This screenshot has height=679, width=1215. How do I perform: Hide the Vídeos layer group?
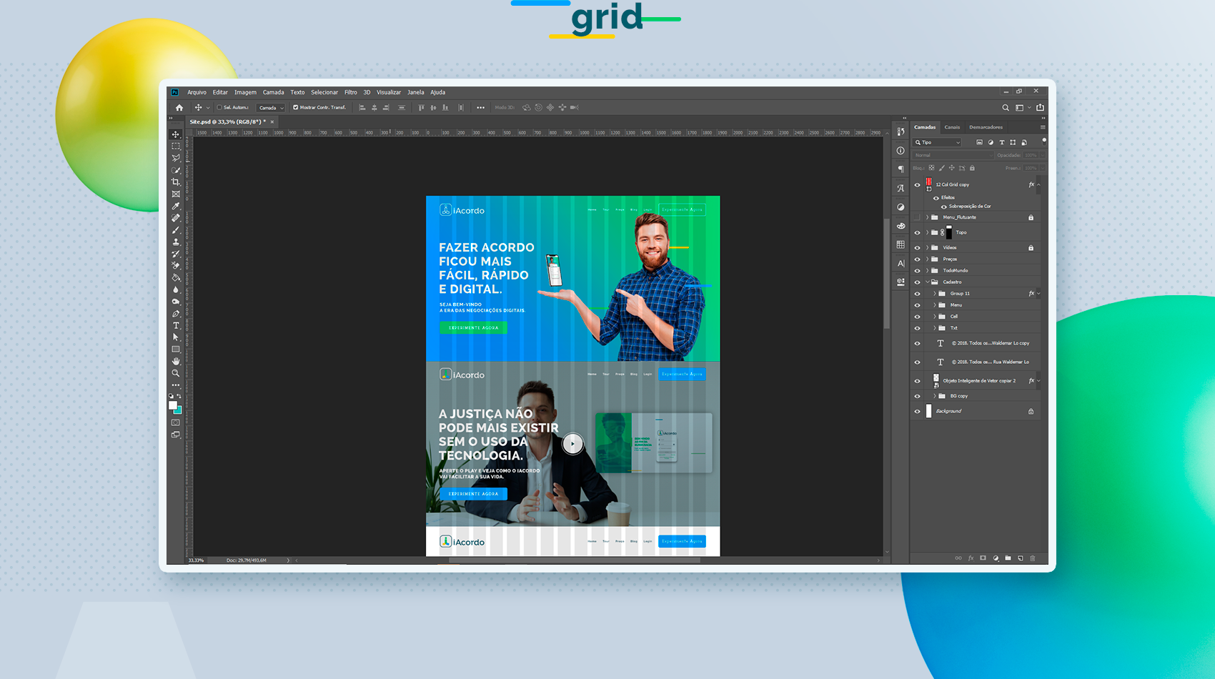click(x=918, y=248)
